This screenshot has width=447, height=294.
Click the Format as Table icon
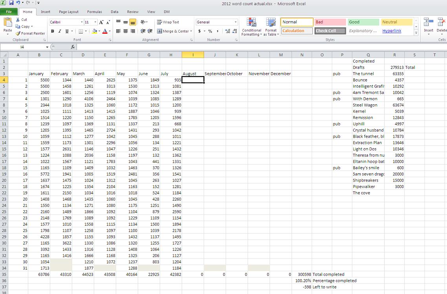click(x=271, y=27)
